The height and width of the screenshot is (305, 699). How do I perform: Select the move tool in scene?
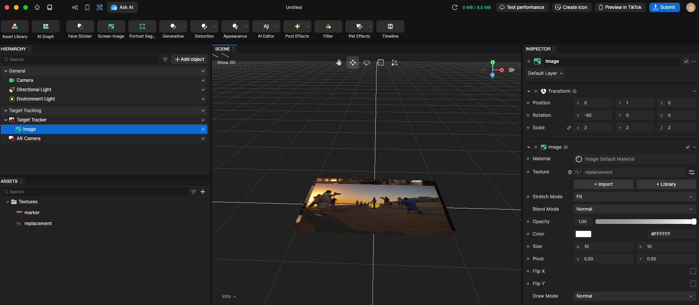point(353,62)
